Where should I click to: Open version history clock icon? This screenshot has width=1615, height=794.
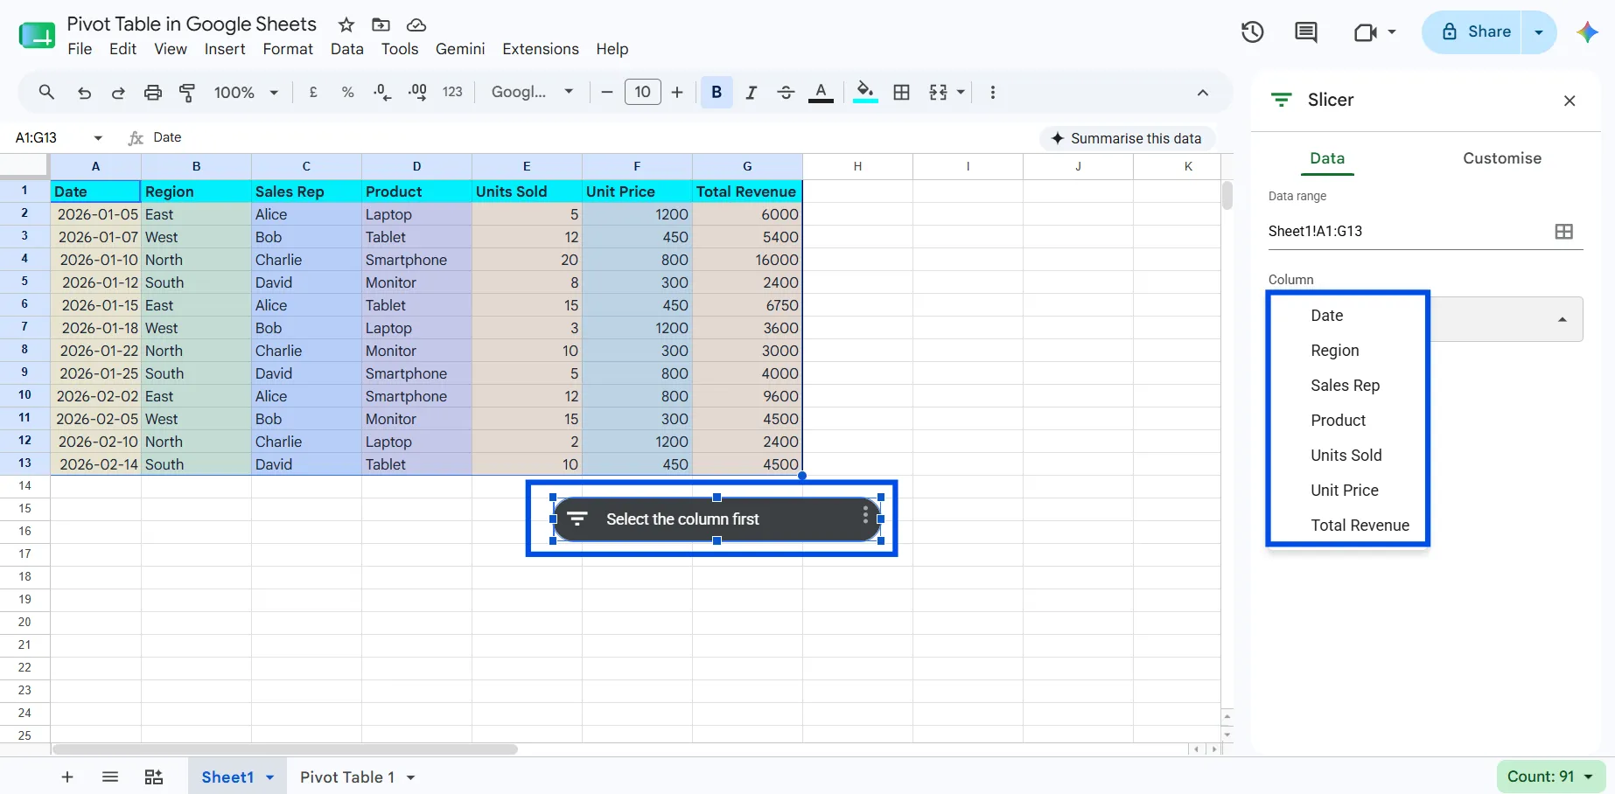pos(1252,32)
